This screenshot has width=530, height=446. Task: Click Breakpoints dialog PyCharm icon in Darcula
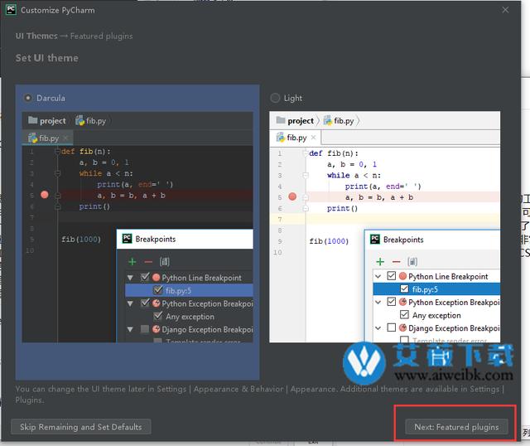[127, 239]
